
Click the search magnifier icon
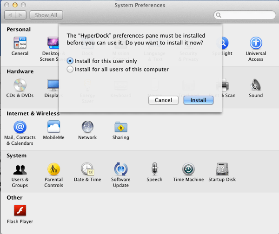click(x=219, y=15)
